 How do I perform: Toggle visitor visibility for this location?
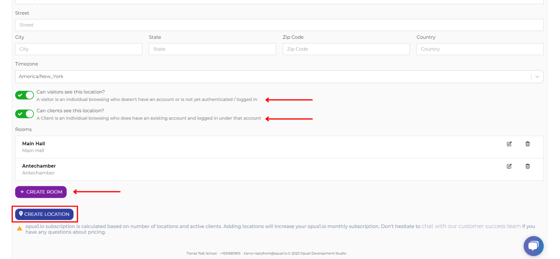coord(24,95)
